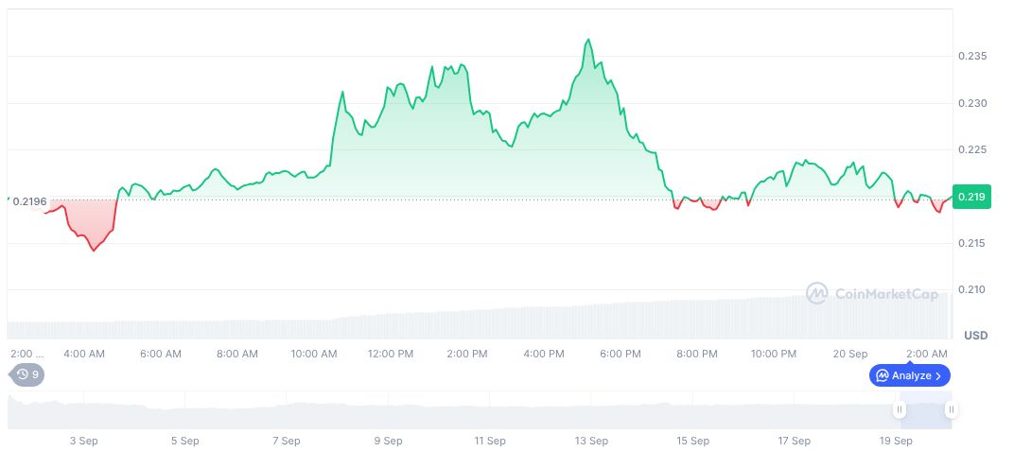
Task: Click the left range slider handle
Action: 900,409
